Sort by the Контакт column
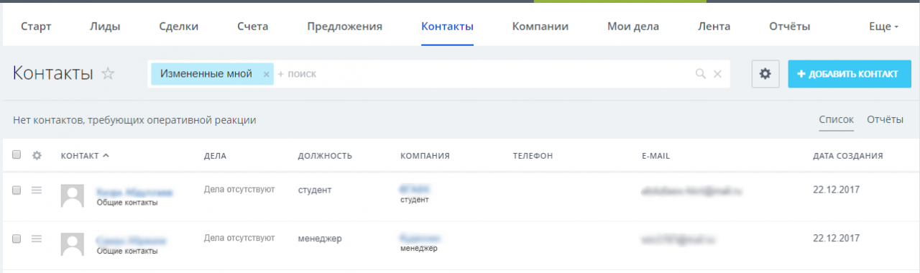 click(85, 155)
